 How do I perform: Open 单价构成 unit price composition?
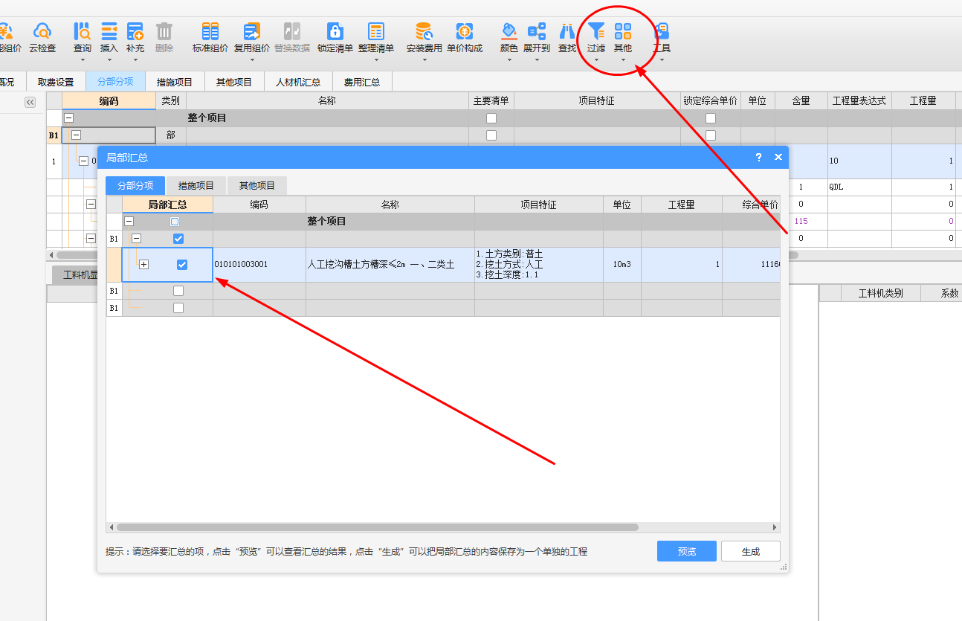pos(465,37)
